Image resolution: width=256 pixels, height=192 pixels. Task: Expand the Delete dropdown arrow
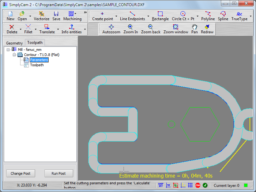click(20, 29)
